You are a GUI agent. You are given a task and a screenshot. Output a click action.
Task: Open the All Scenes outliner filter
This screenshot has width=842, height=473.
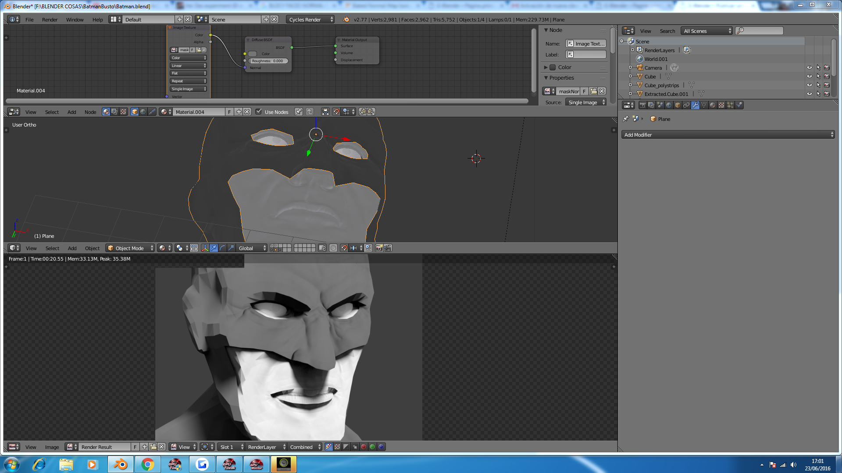pyautogui.click(x=707, y=31)
